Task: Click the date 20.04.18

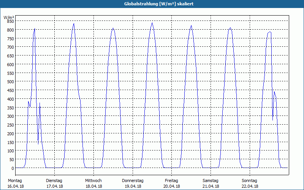Action: coord(172,186)
